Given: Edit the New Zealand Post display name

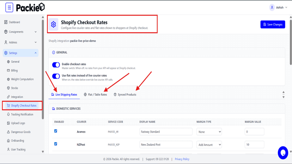Looking at the screenshot, I should point(166,145).
